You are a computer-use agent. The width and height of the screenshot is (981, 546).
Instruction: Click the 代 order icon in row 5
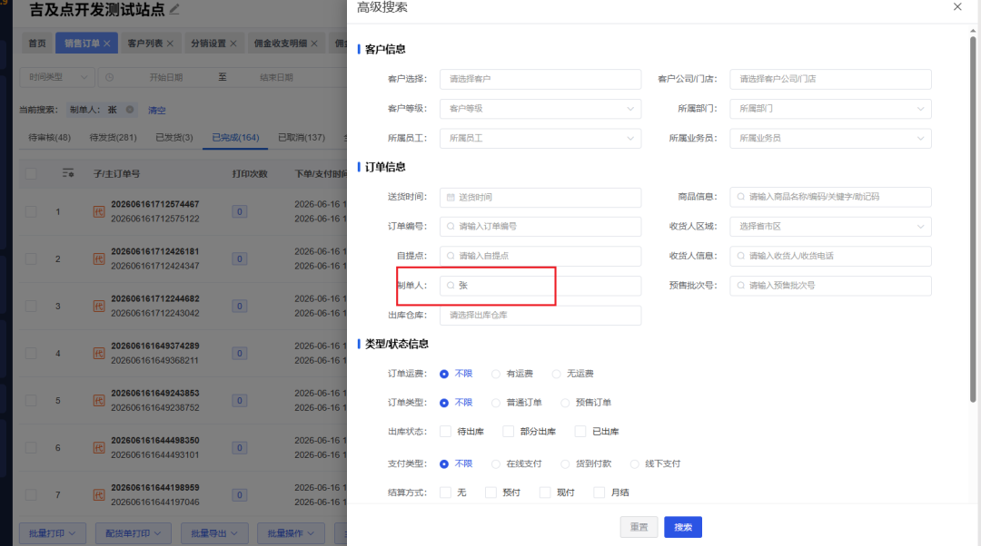coord(99,401)
